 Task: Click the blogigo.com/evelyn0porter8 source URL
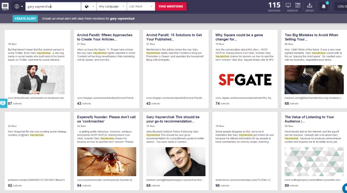(x=175, y=98)
